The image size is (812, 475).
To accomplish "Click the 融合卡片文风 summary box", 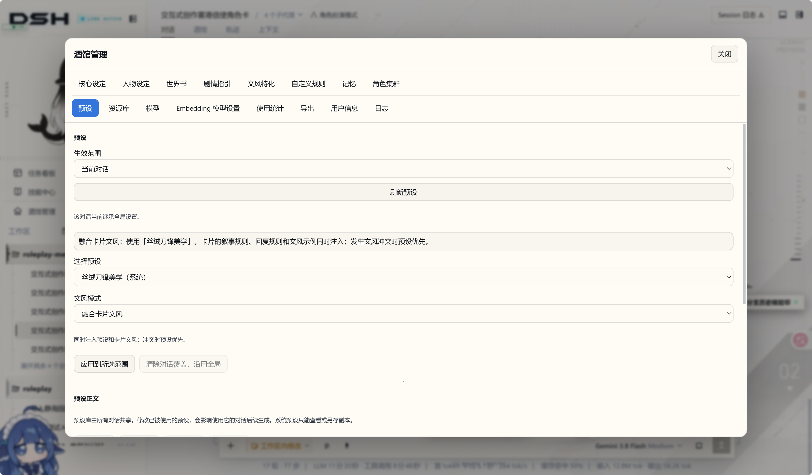I will click(403, 241).
